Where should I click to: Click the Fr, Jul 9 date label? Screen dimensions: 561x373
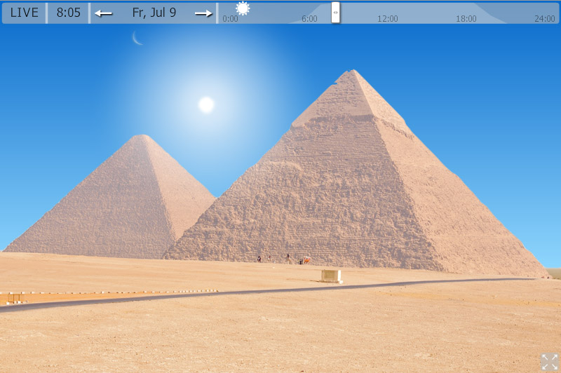tap(154, 13)
